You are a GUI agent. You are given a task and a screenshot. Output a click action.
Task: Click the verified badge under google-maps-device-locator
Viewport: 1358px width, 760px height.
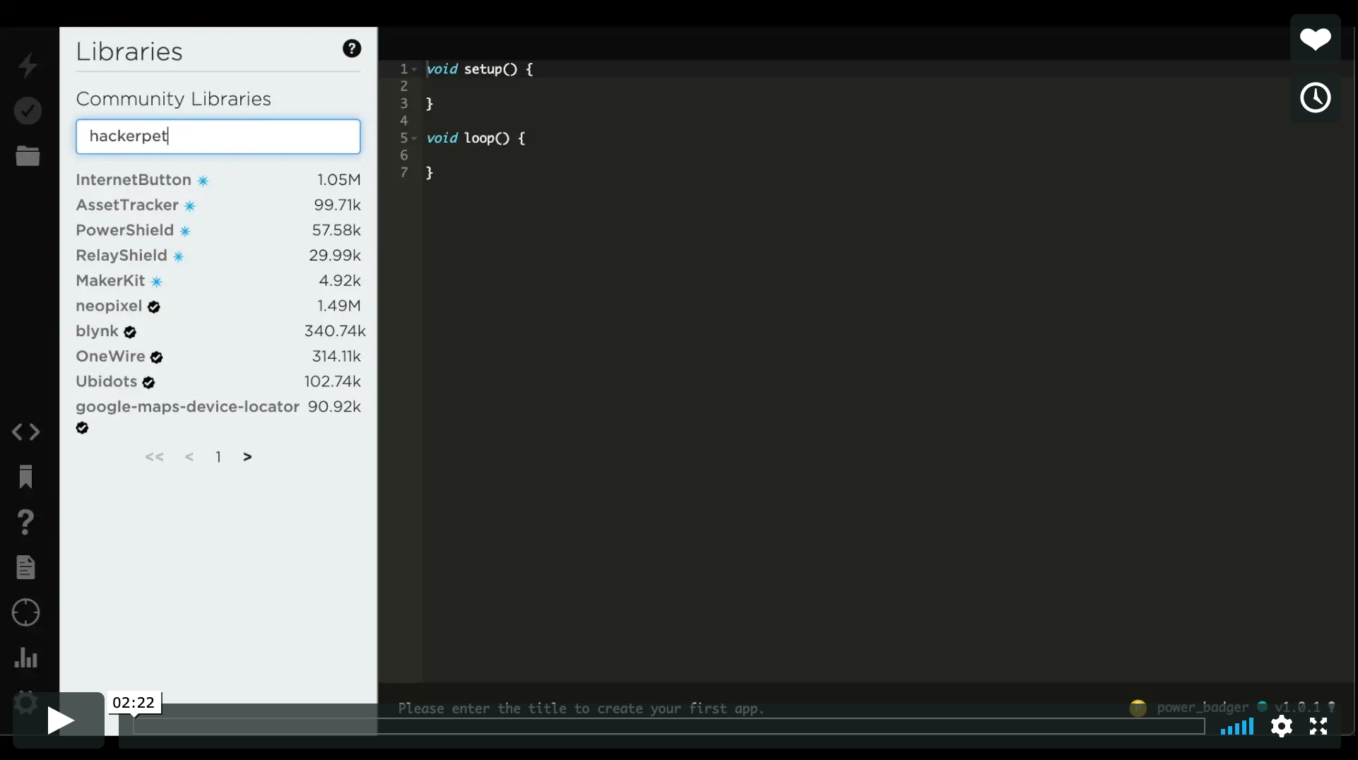click(83, 428)
